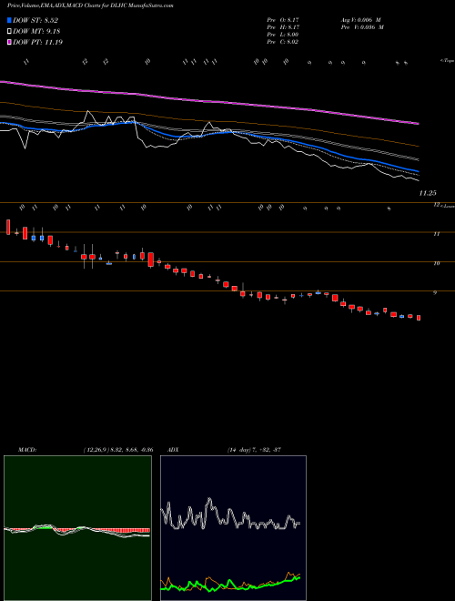Click the 9 price axis label
455x601 pixels.
coord(435,292)
